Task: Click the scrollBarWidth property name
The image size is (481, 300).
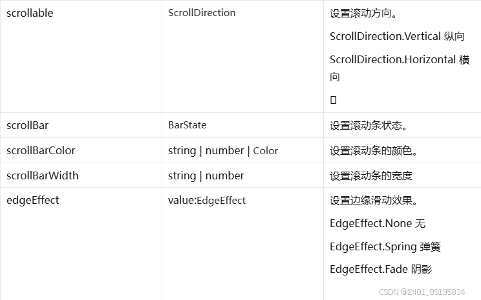Action: pyautogui.click(x=42, y=175)
